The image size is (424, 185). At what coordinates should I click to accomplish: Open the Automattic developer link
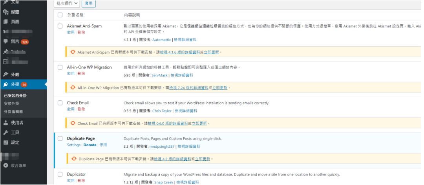162,40
